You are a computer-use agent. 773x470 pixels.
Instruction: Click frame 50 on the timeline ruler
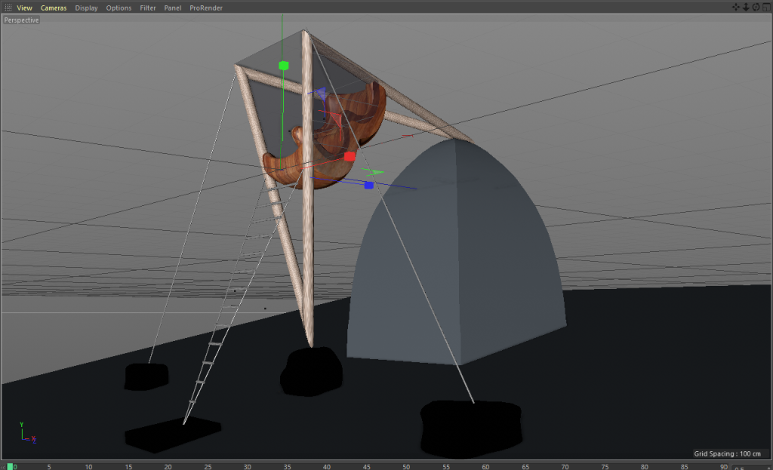coord(406,466)
